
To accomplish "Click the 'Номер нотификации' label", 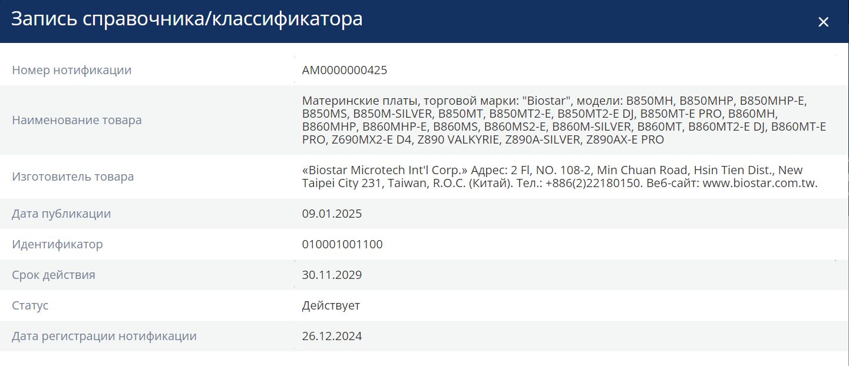I will [72, 70].
